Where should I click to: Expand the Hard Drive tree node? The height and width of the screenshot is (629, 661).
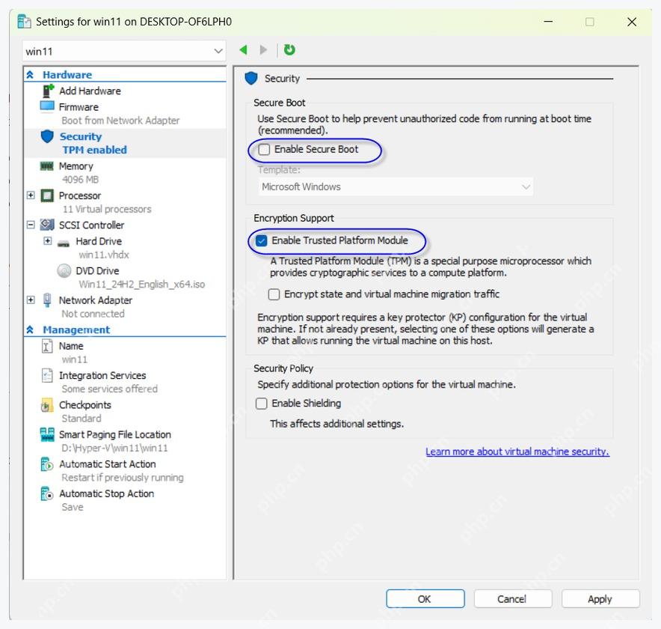point(48,241)
